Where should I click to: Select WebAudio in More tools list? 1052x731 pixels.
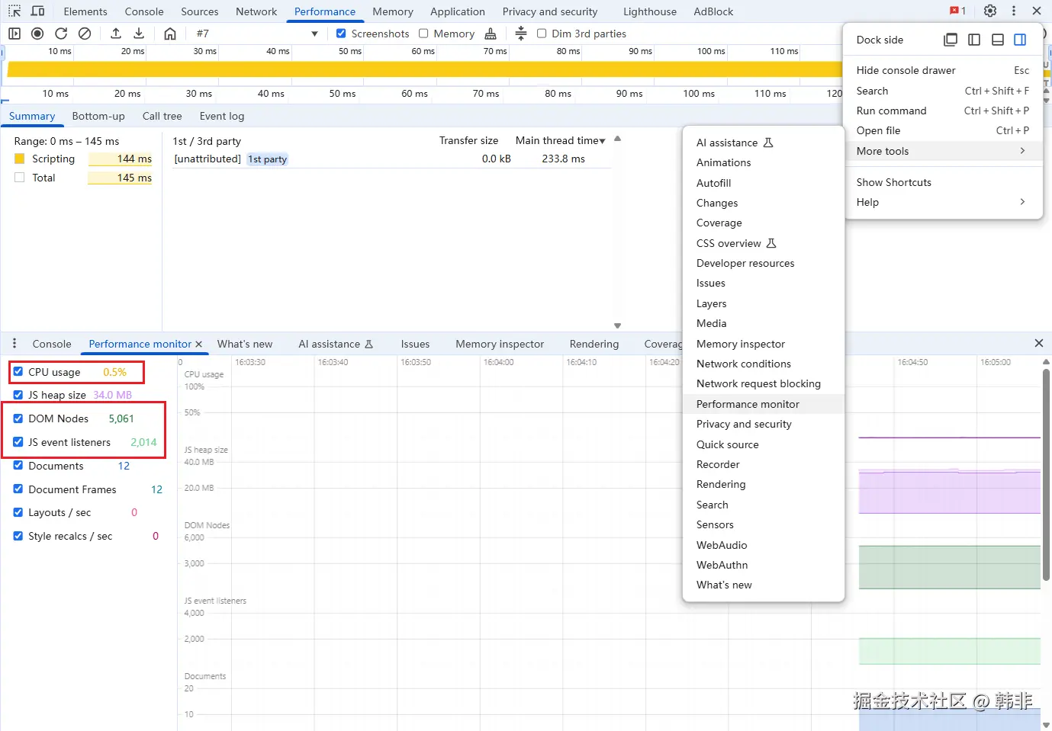tap(763, 545)
